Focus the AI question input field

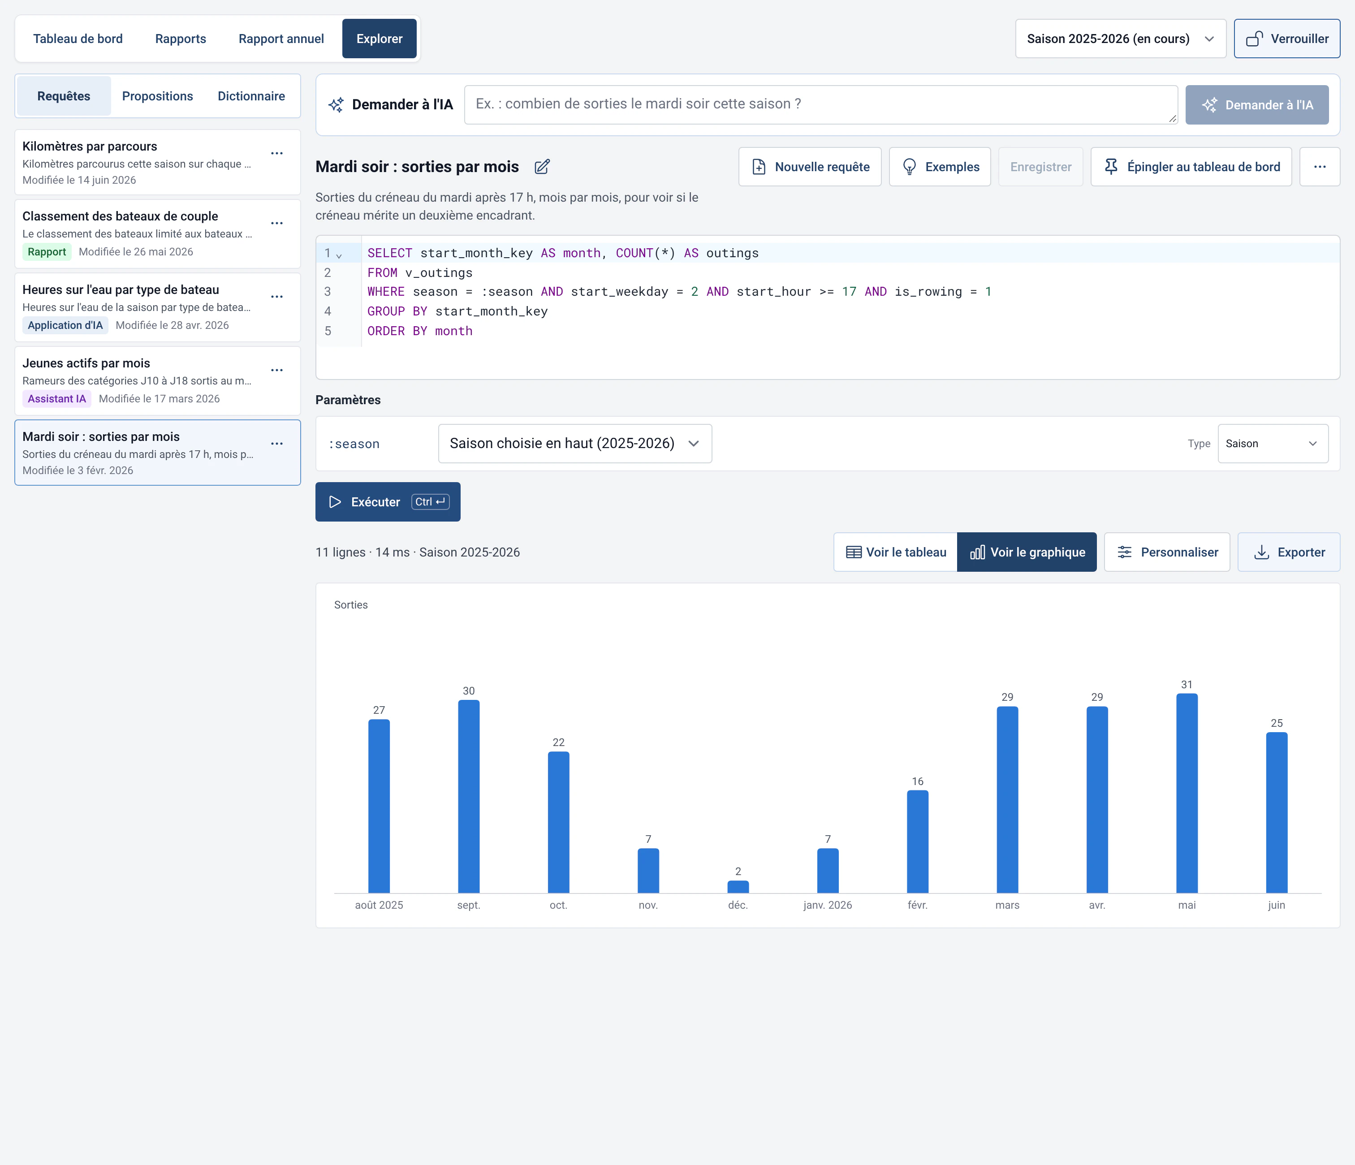(x=821, y=105)
